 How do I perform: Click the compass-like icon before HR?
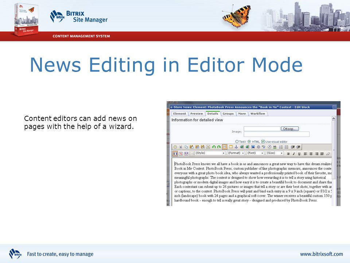click(269, 147)
